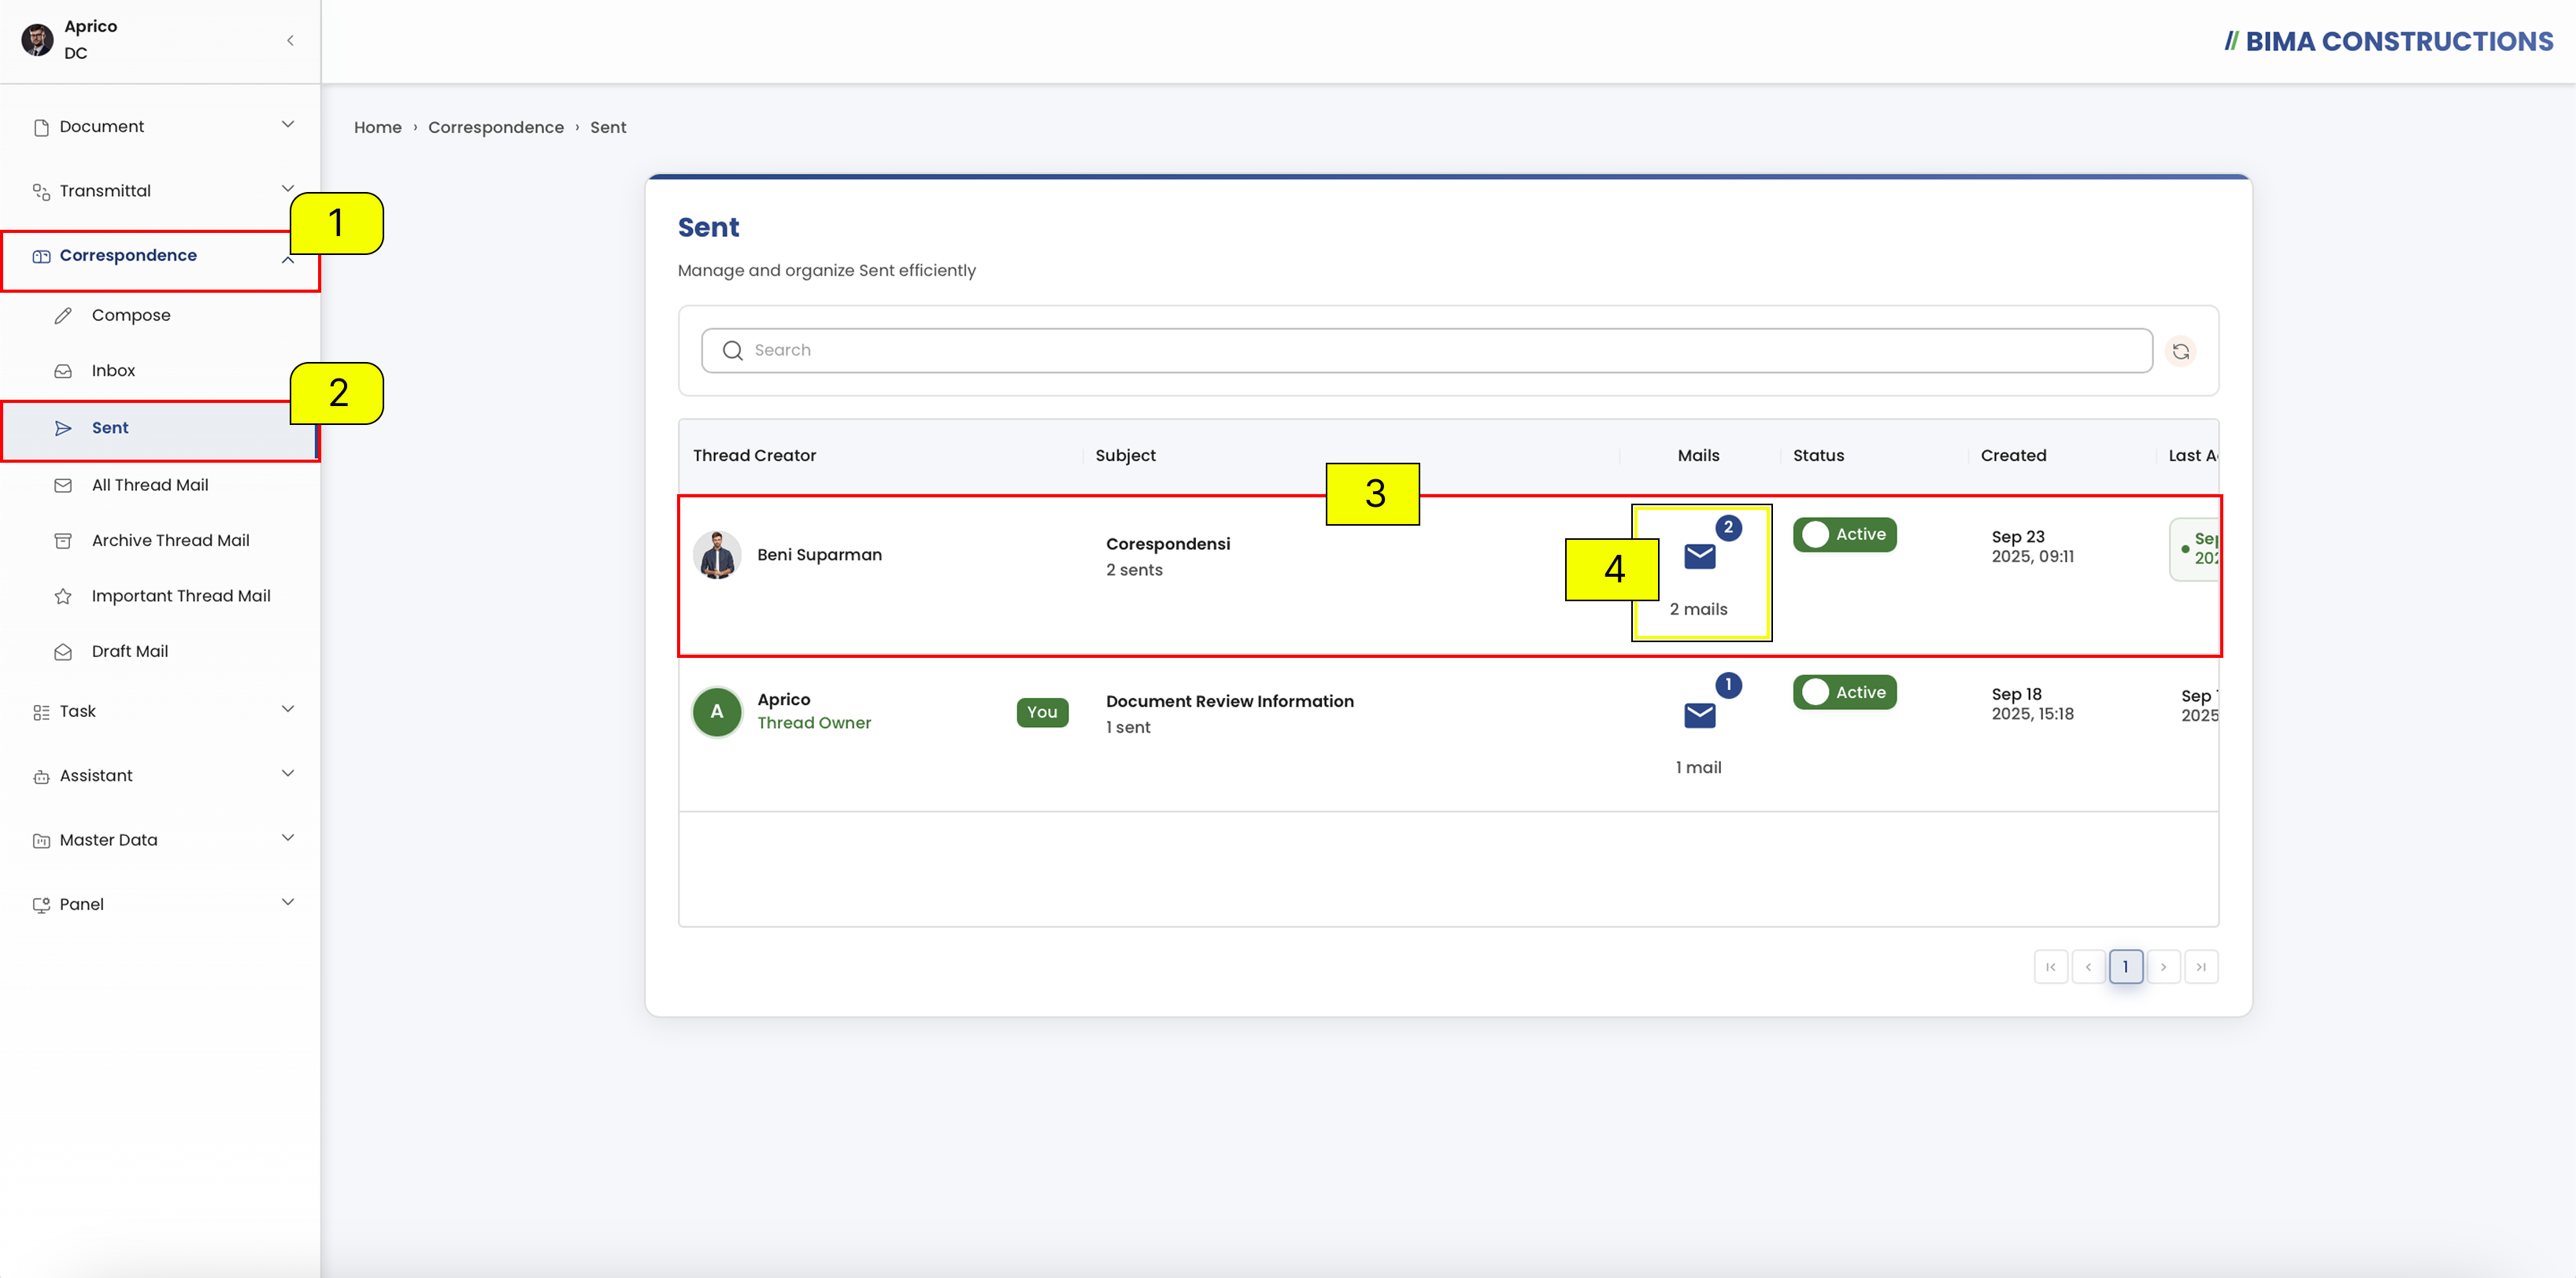
Task: Go to the first page of results
Action: point(2050,966)
